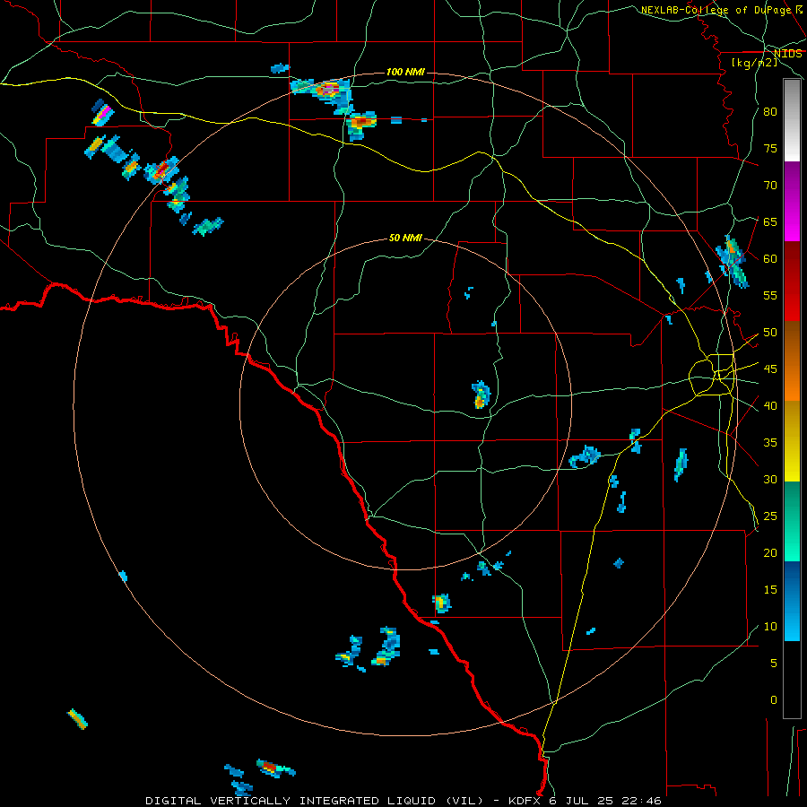807x807 pixels.
Task: Click the red segment of the color bar
Action: point(792,282)
